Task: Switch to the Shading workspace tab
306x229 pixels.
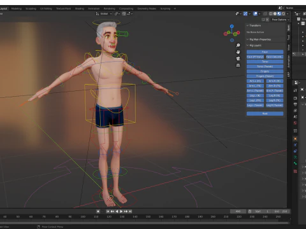Action: pyautogui.click(x=80, y=9)
